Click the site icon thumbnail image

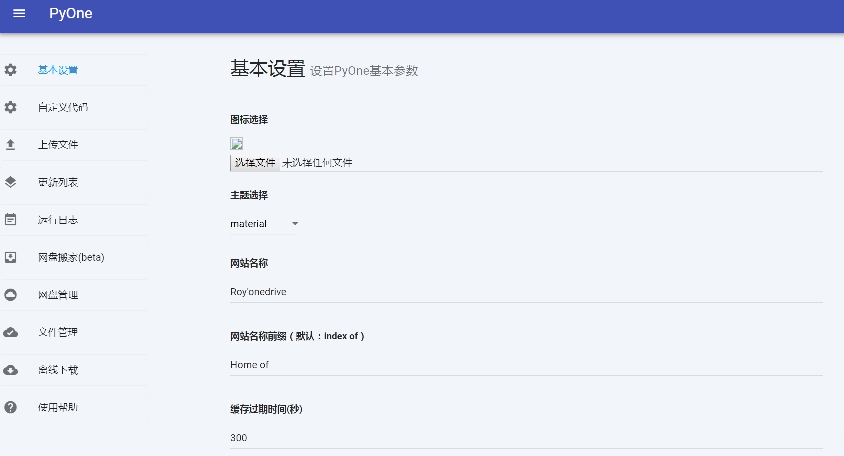(236, 143)
